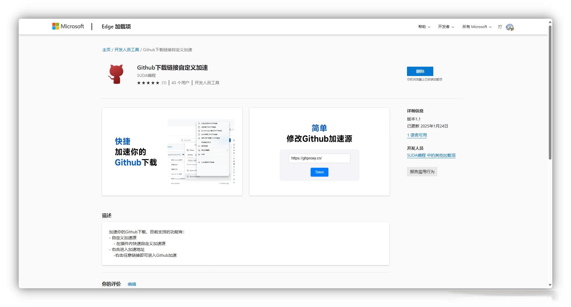Click the red cat extension icon
The width and height of the screenshot is (571, 307).
coord(116,74)
